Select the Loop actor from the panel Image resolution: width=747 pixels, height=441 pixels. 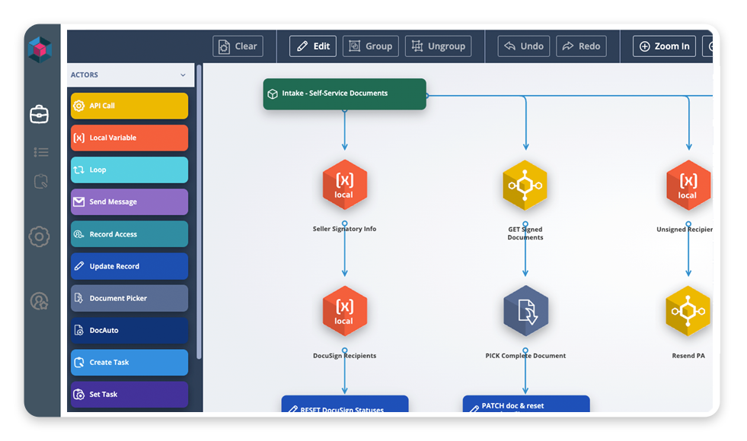(x=128, y=170)
